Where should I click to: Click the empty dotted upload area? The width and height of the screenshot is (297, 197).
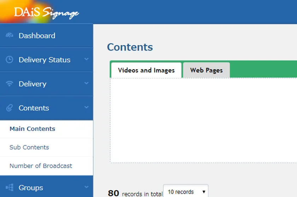pyautogui.click(x=203, y=120)
